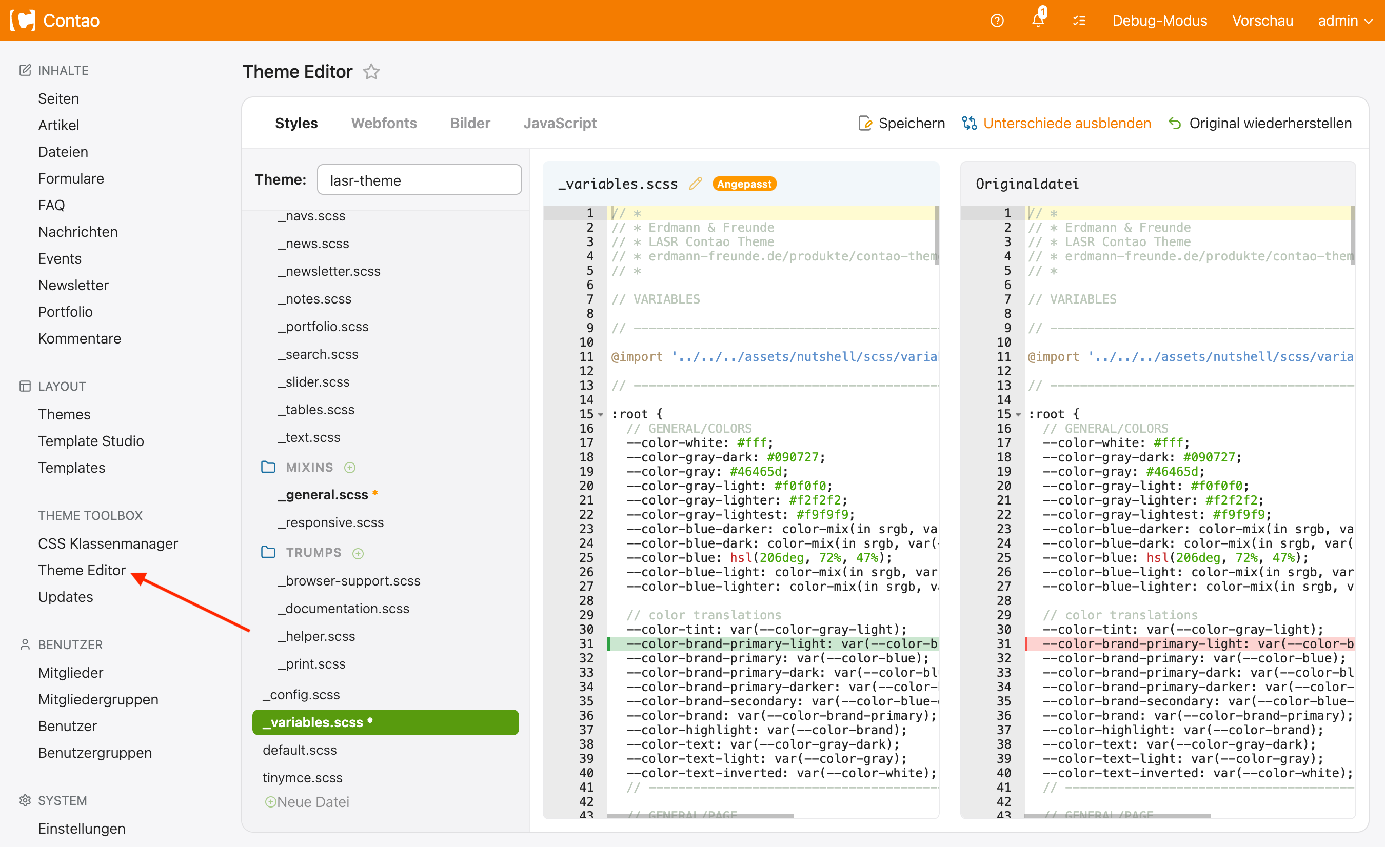
Task: Click horizontal scrollbar of _variables.scss editor
Action: (x=700, y=816)
